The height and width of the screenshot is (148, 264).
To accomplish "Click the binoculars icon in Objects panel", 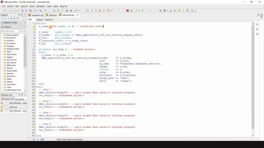I will click(11, 18).
